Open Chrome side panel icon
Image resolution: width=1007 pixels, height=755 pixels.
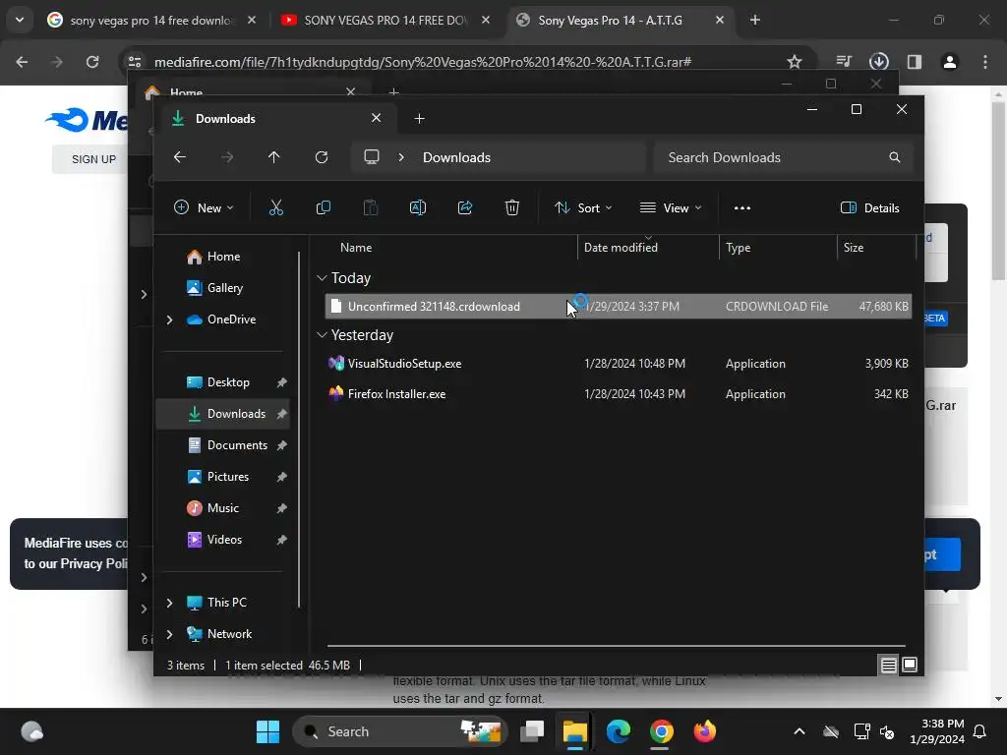click(x=915, y=62)
